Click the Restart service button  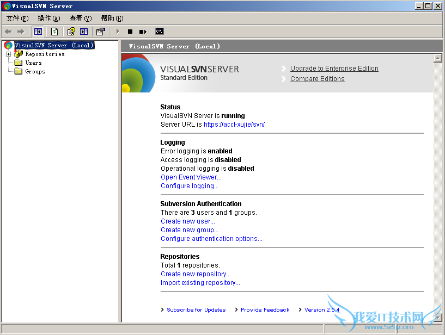(x=143, y=32)
